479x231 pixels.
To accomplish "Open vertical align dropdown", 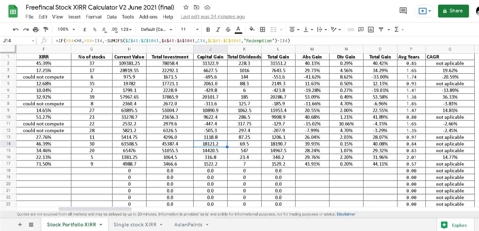I will click(x=308, y=30).
